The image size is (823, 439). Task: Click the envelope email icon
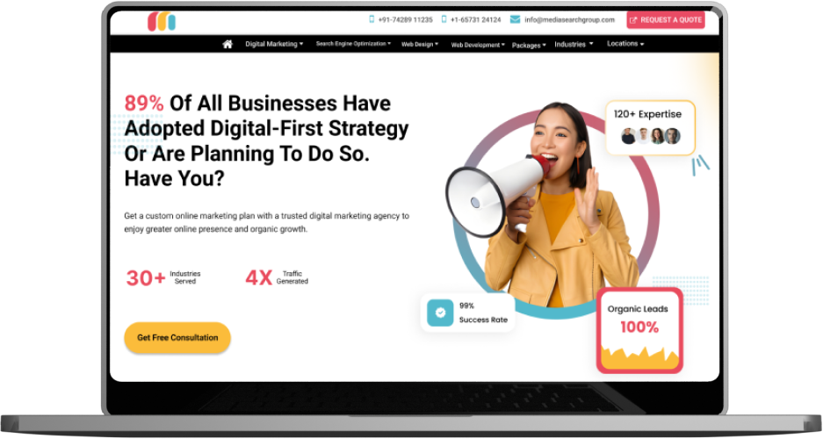515,20
